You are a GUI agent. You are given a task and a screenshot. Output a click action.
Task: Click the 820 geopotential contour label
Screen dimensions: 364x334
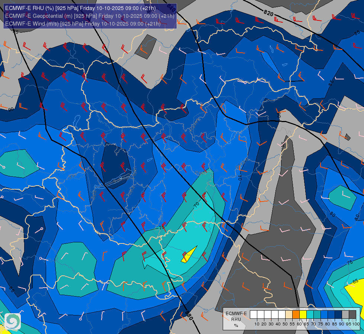[268, 13]
